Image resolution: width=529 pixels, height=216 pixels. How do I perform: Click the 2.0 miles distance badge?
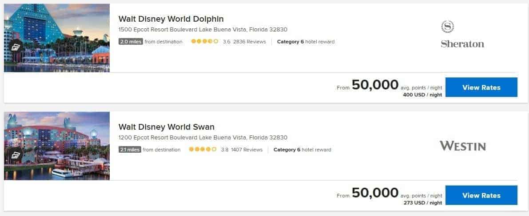(131, 42)
